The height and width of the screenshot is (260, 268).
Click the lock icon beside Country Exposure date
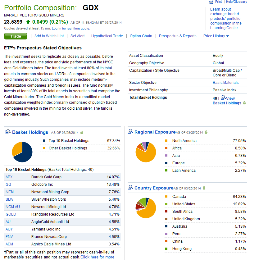(204, 188)
